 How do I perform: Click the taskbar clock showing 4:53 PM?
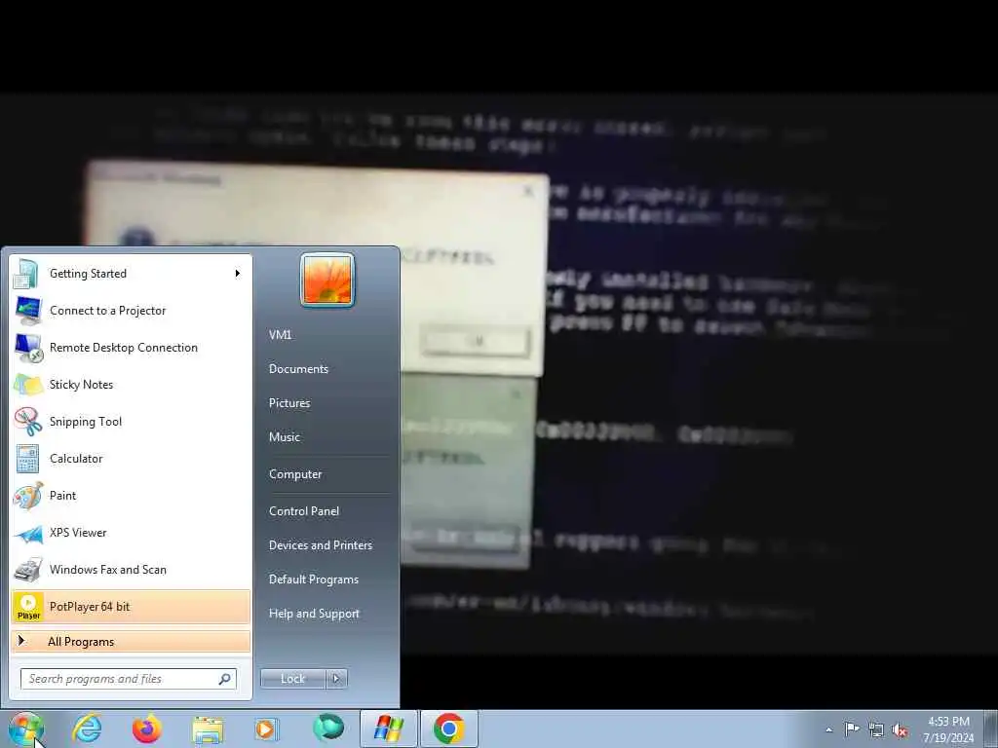point(948,729)
